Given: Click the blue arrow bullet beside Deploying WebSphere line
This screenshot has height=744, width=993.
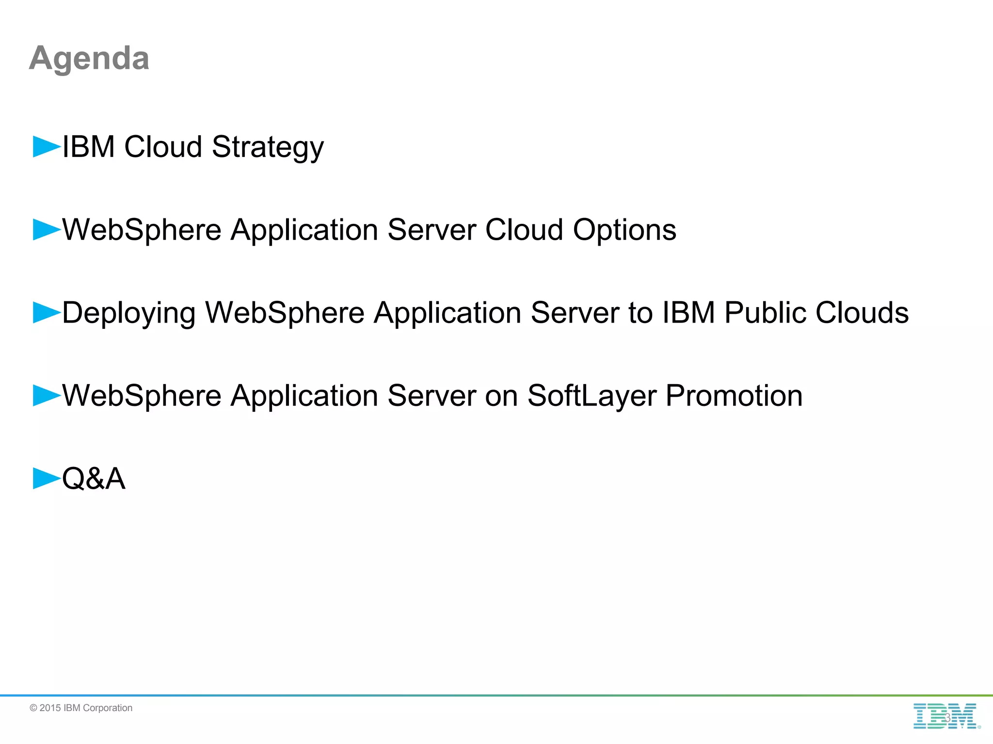Looking at the screenshot, I should (47, 312).
